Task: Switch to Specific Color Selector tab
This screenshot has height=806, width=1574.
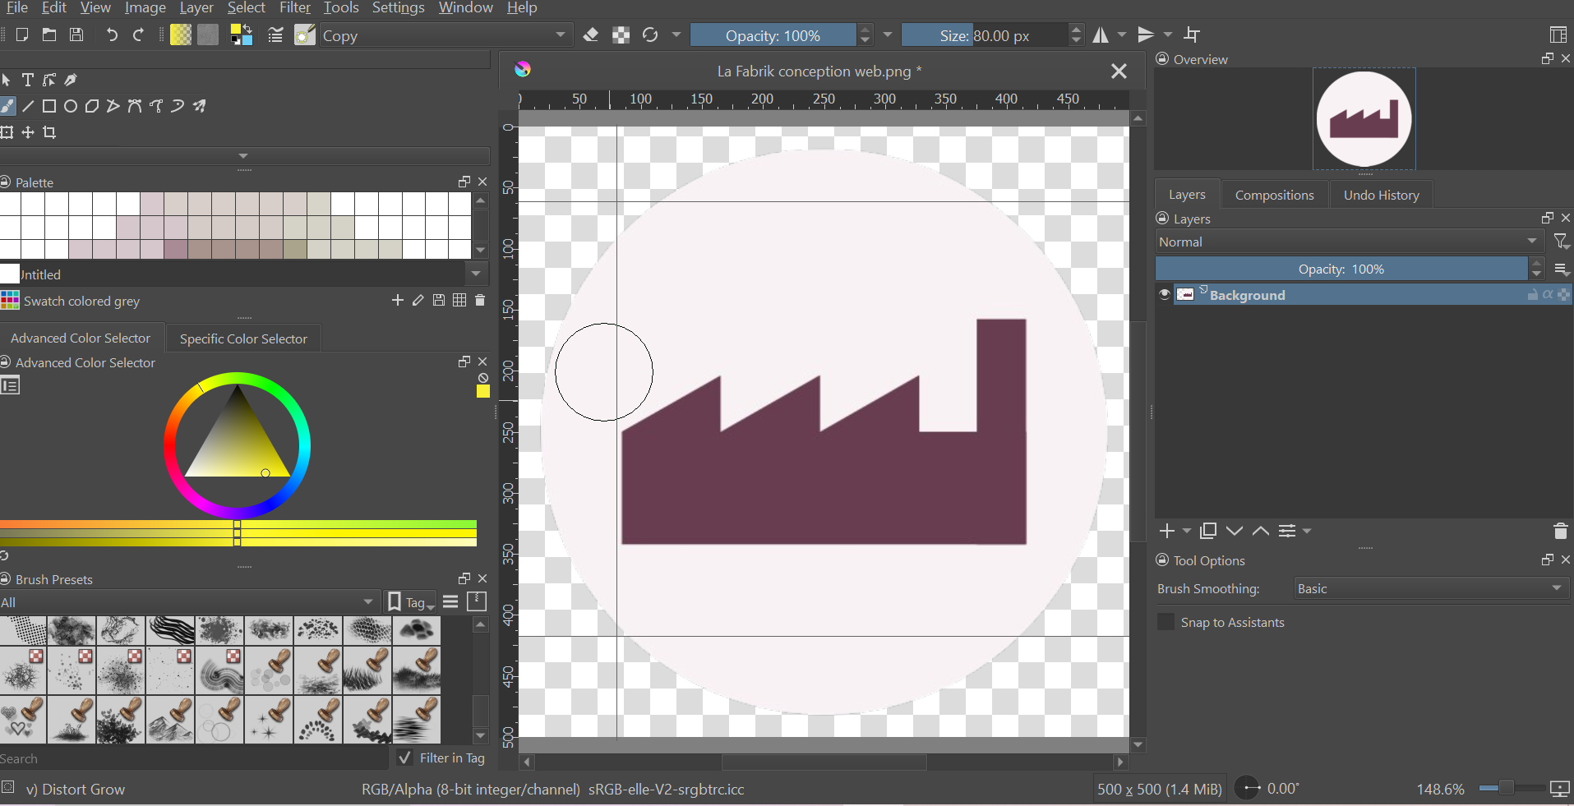Action: [x=243, y=339]
